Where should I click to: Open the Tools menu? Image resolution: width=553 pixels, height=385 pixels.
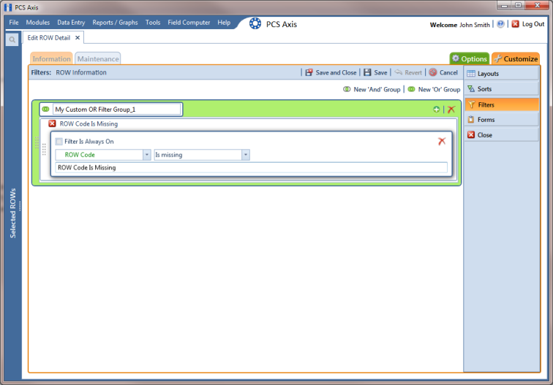(x=153, y=23)
